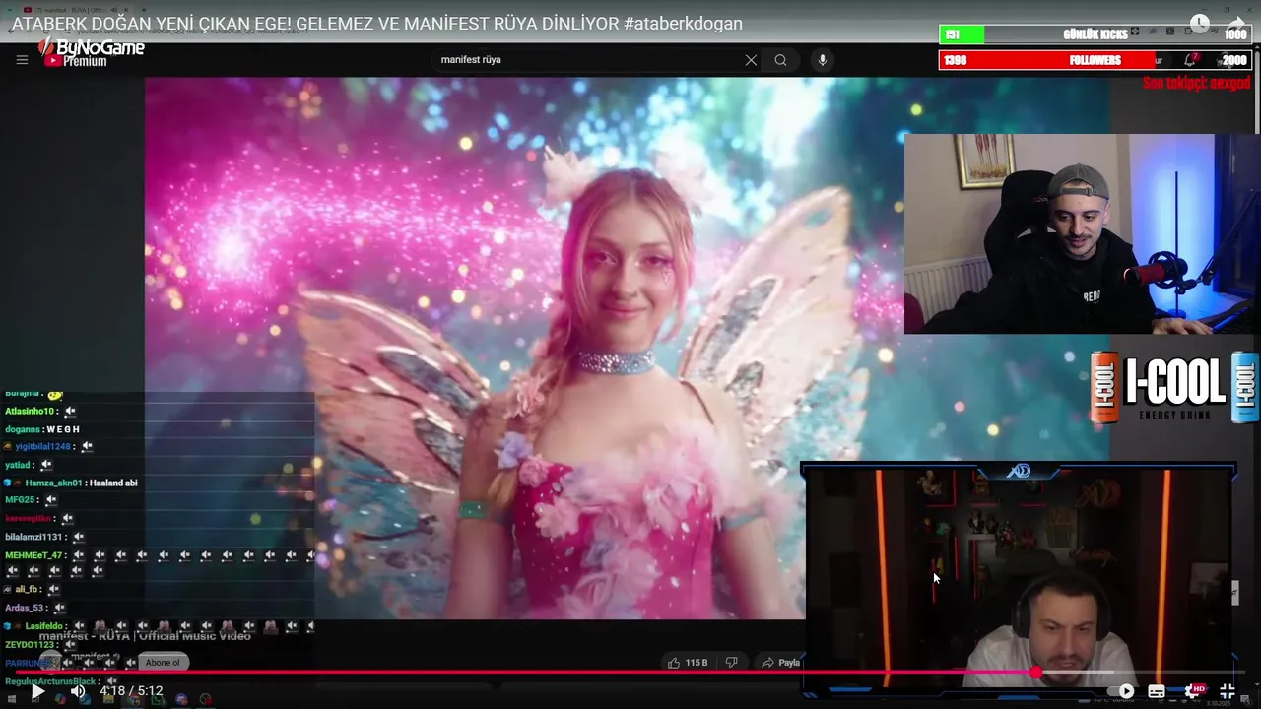Screen dimensions: 1261x709
Task: Run search with the magnifying glass icon
Action: (x=780, y=60)
